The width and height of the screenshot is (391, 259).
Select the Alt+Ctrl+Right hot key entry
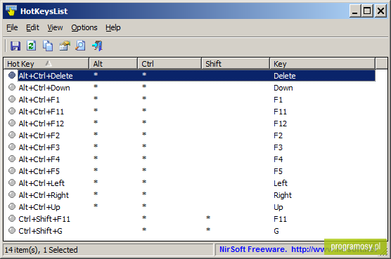tap(44, 195)
